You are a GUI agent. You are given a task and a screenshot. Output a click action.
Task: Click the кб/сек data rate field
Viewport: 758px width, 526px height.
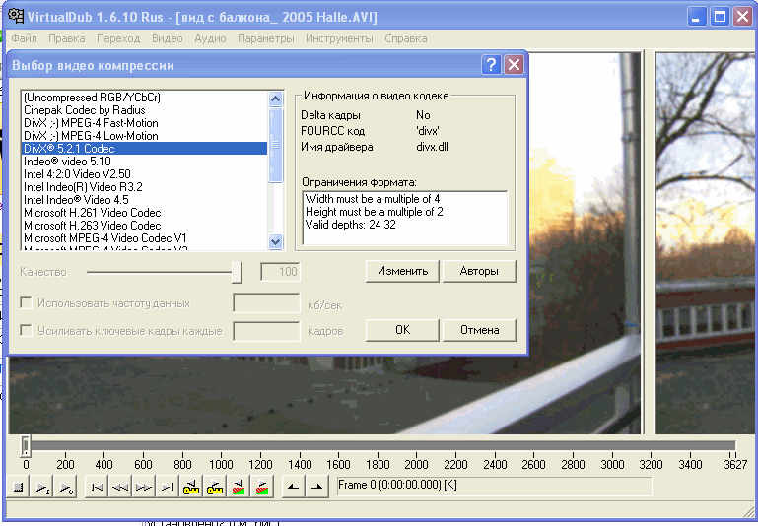266,303
